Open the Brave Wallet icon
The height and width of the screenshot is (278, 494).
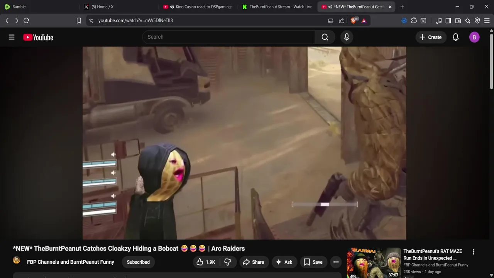tap(458, 20)
